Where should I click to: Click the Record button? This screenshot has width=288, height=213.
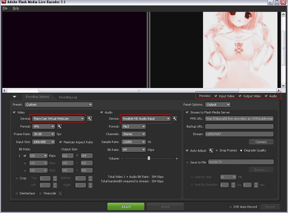270,207
